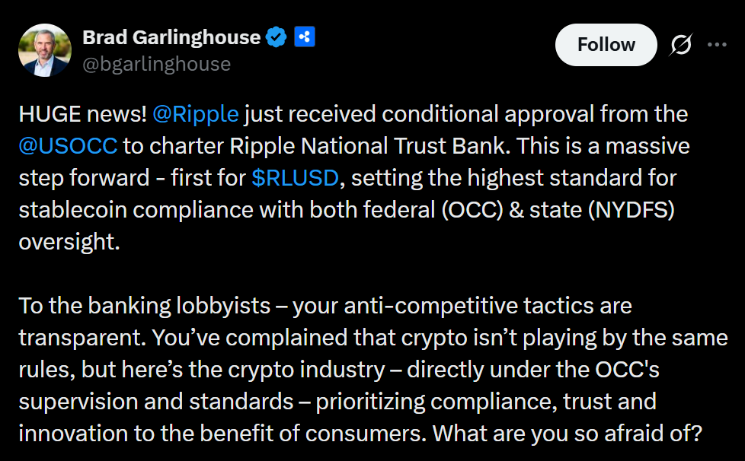The width and height of the screenshot is (745, 461).
Task: Visit the @USOCC mention link
Action: click(67, 145)
